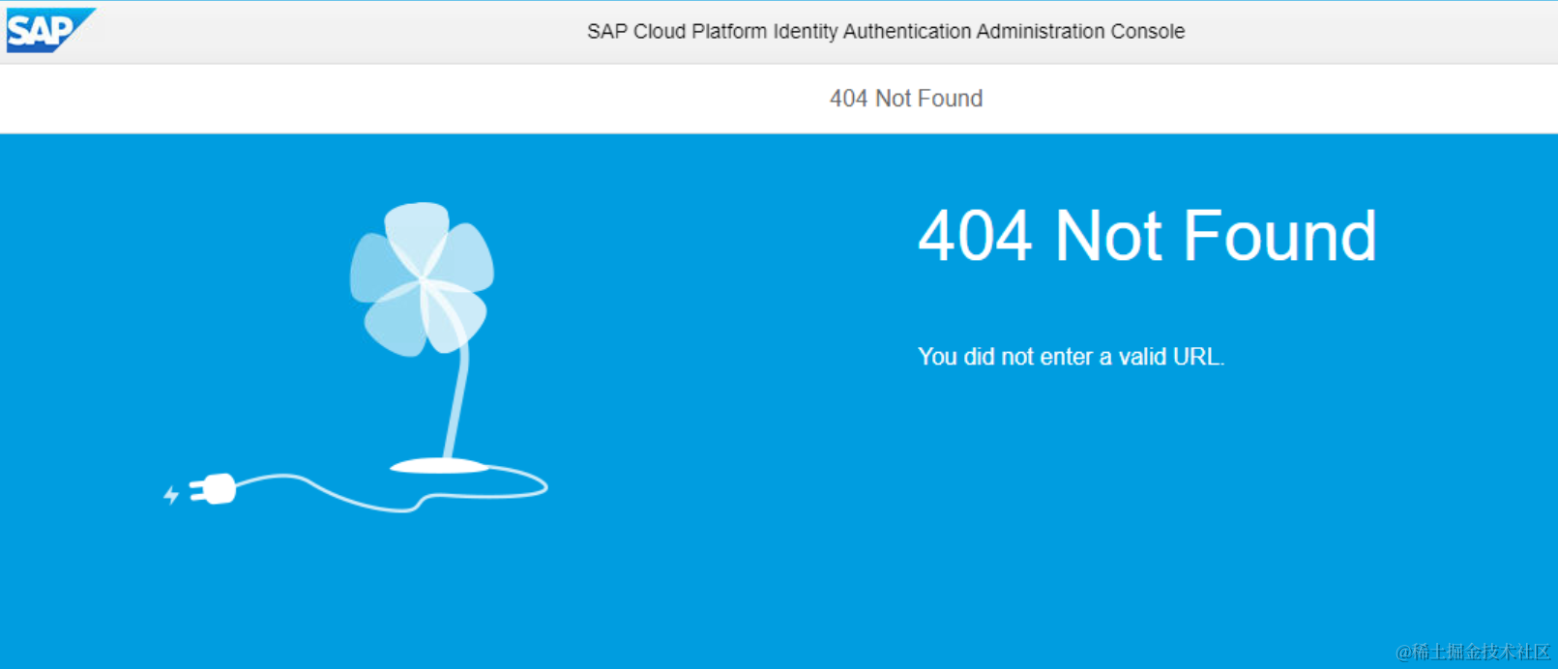The width and height of the screenshot is (1558, 669).
Task: Select "You did not enter a valid URL." message
Action: tap(1072, 357)
